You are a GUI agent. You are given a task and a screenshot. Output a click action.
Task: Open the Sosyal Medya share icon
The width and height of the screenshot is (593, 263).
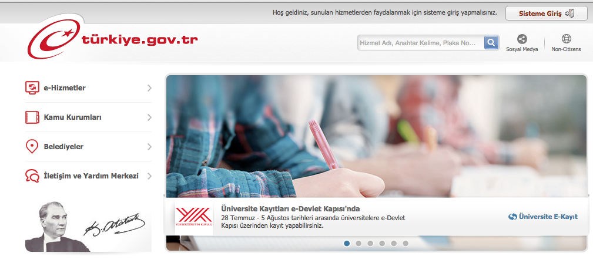[x=521, y=39]
